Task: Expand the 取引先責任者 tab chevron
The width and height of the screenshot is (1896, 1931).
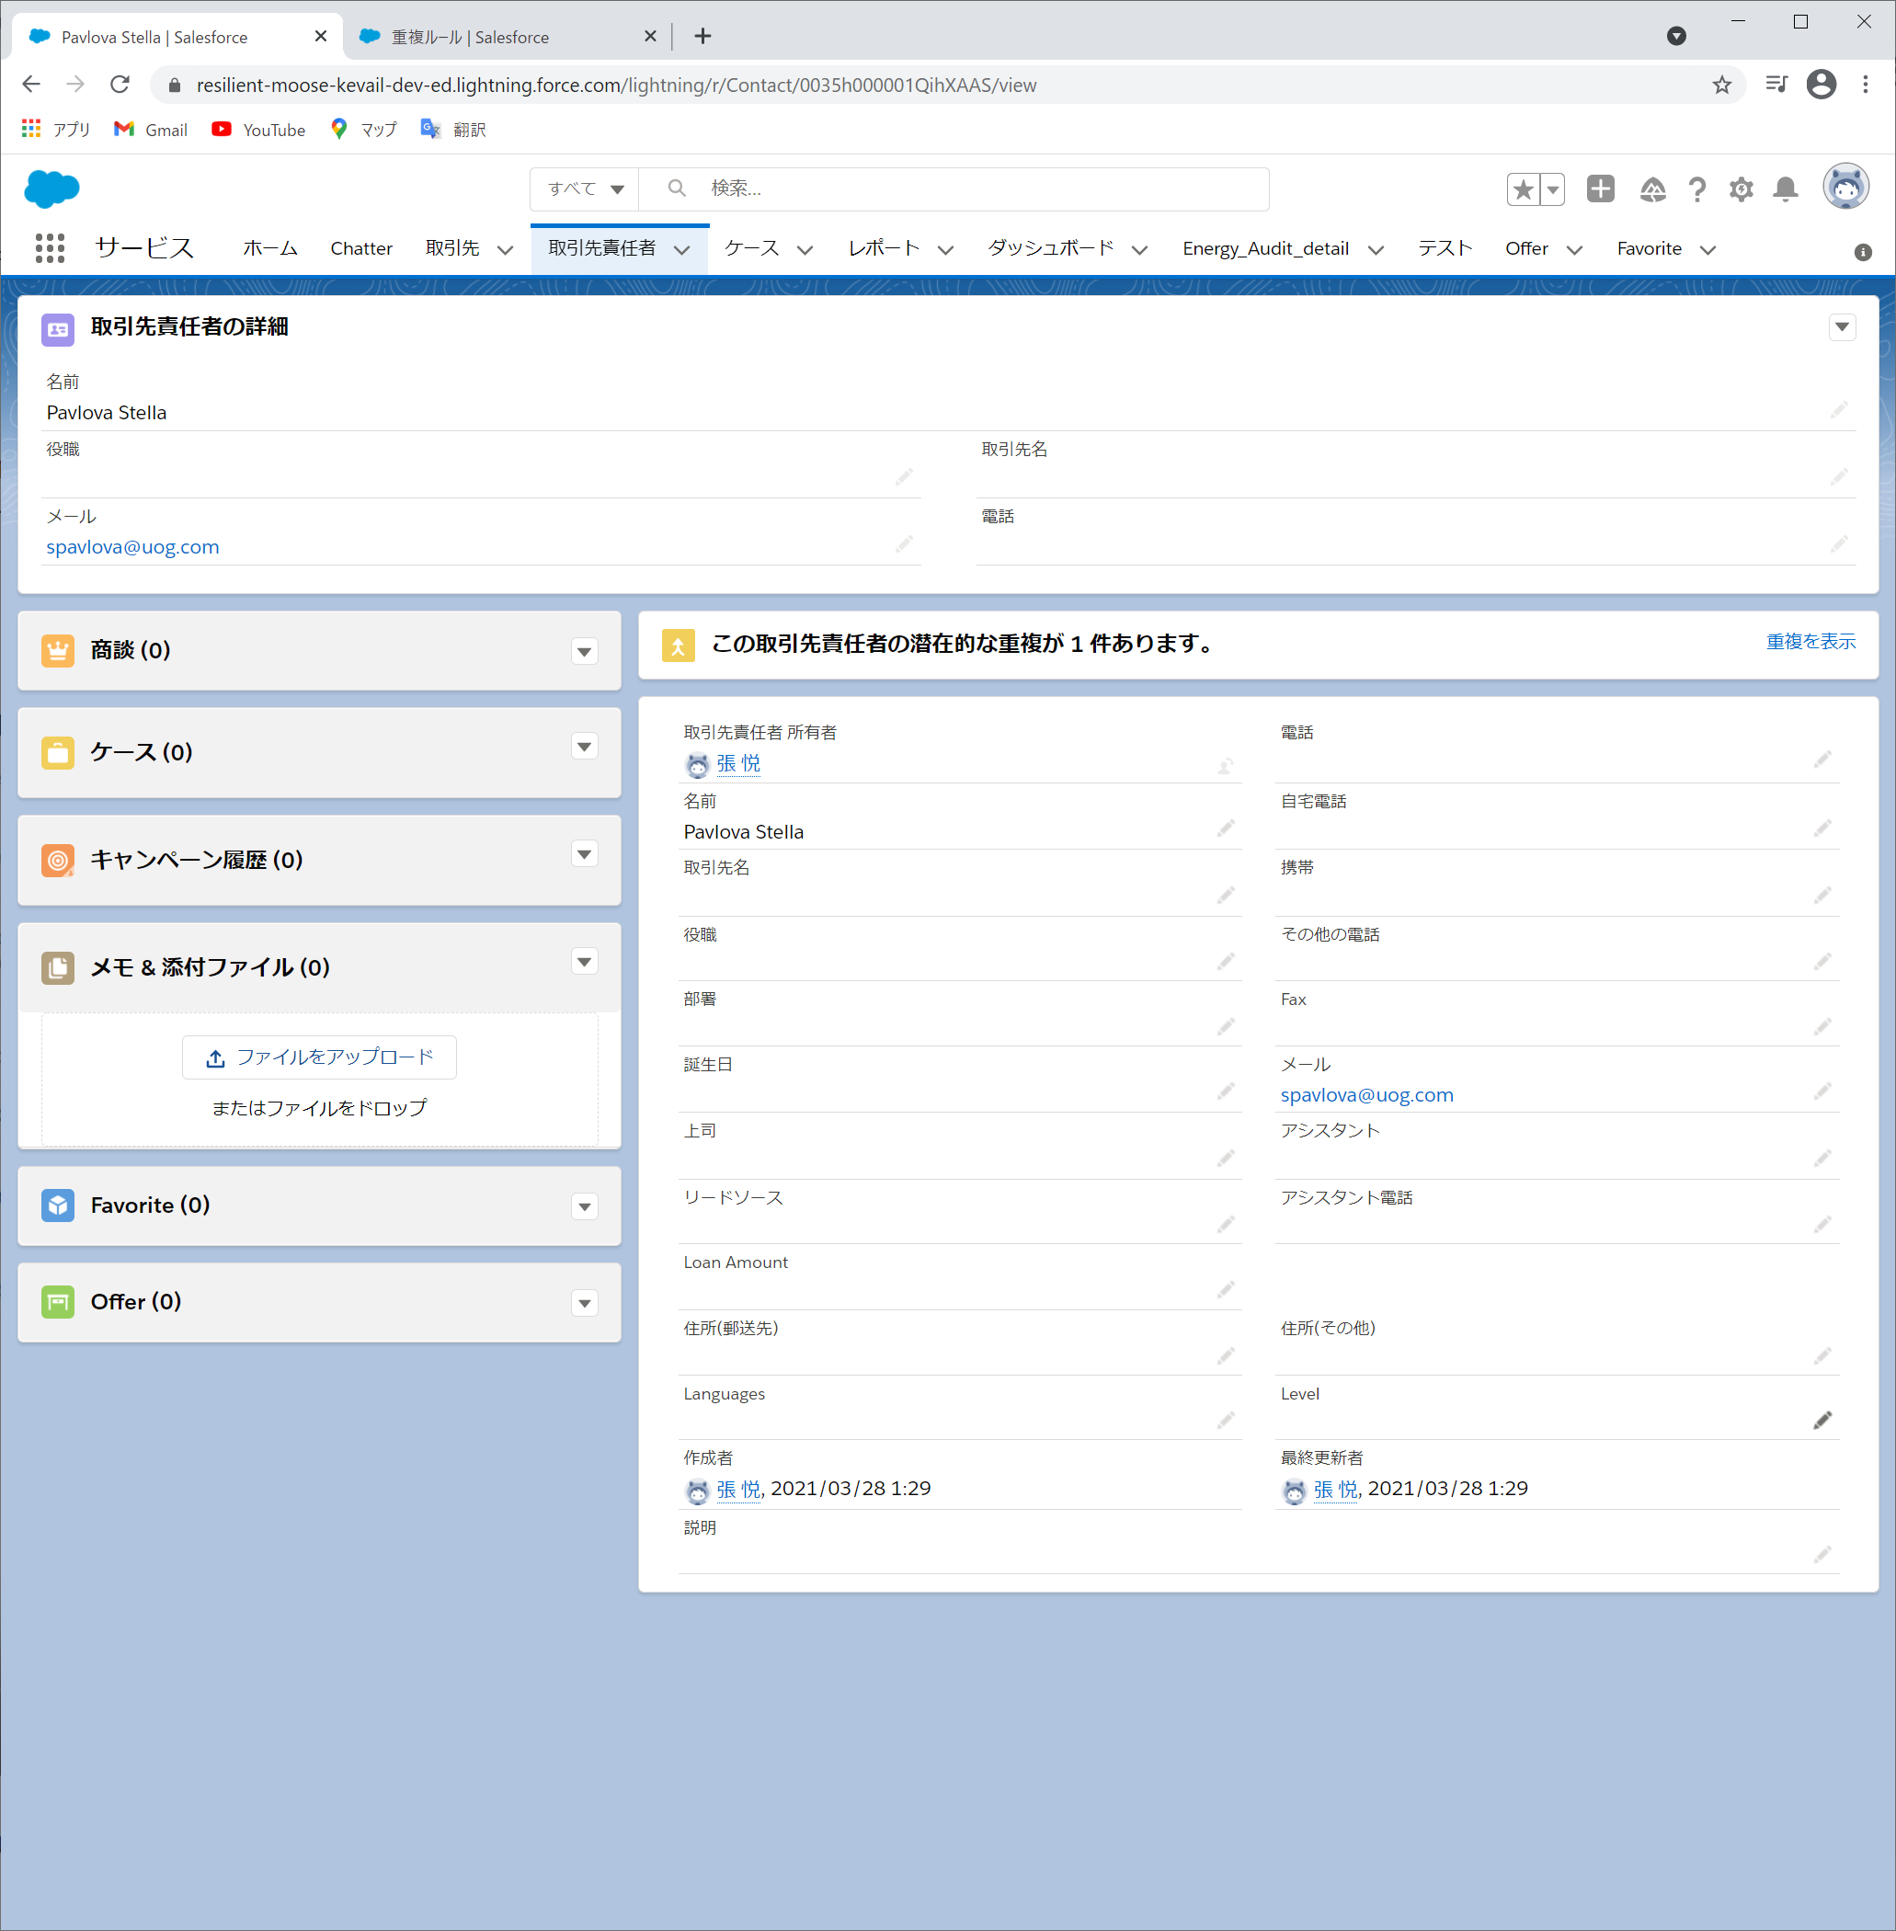Action: (x=682, y=250)
